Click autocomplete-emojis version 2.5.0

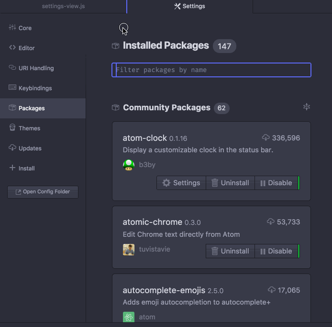pyautogui.click(x=215, y=291)
